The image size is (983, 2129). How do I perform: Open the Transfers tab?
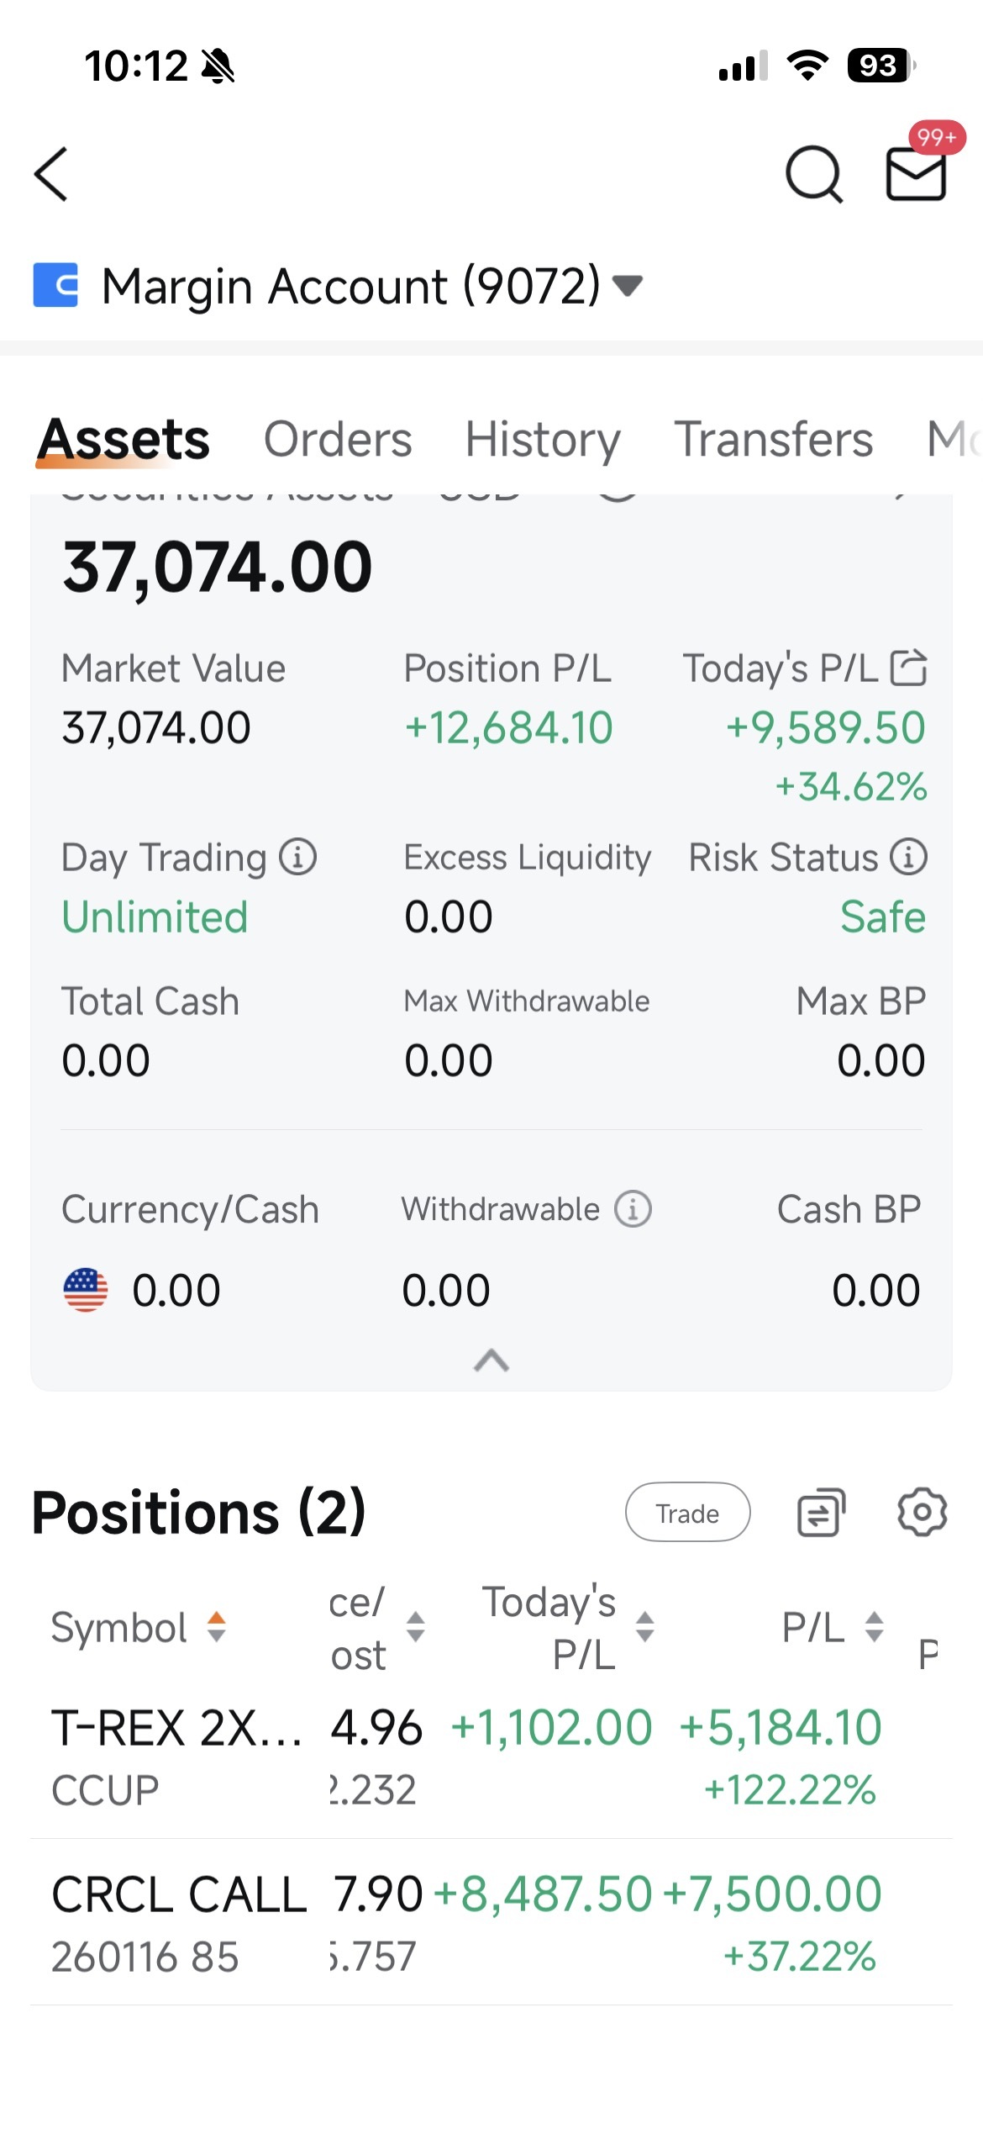774,439
